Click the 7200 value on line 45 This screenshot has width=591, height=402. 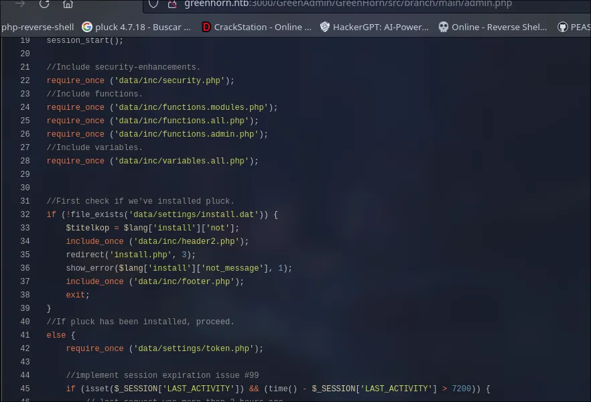pyautogui.click(x=461, y=389)
